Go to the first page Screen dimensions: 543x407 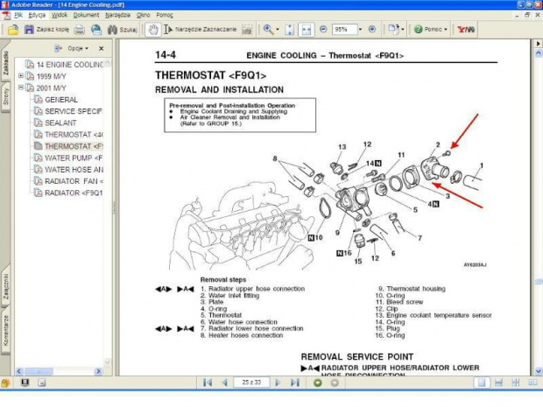[208, 382]
